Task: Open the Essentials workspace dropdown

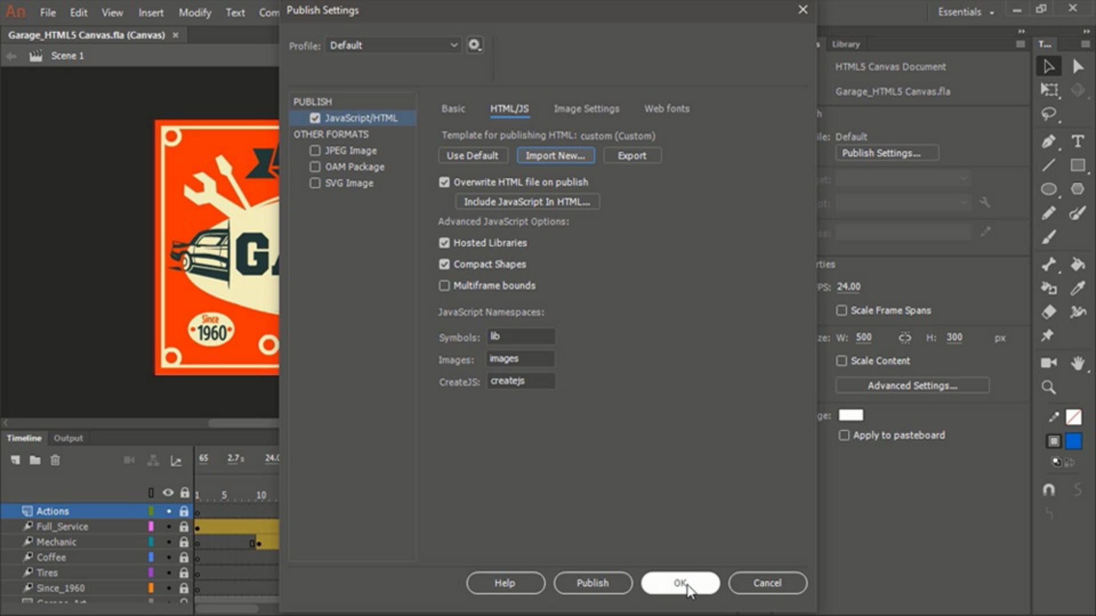Action: (x=965, y=12)
